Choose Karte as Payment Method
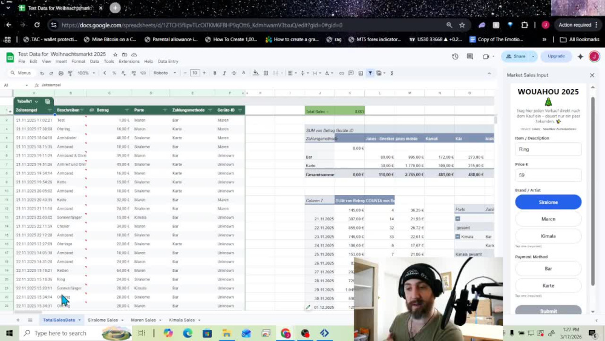 pyautogui.click(x=548, y=285)
